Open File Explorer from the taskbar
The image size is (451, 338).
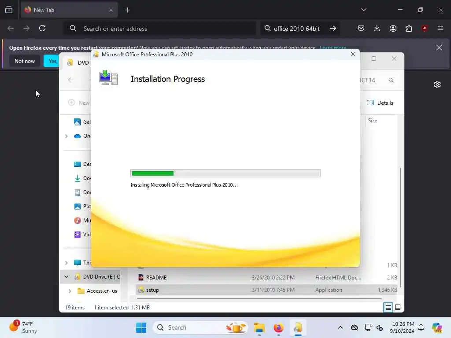[x=259, y=327]
